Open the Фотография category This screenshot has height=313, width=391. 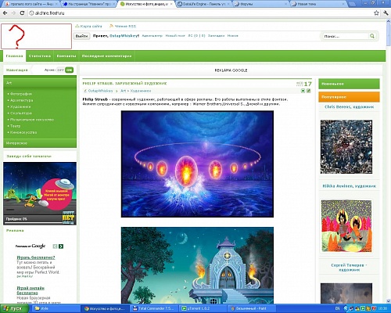(x=21, y=94)
